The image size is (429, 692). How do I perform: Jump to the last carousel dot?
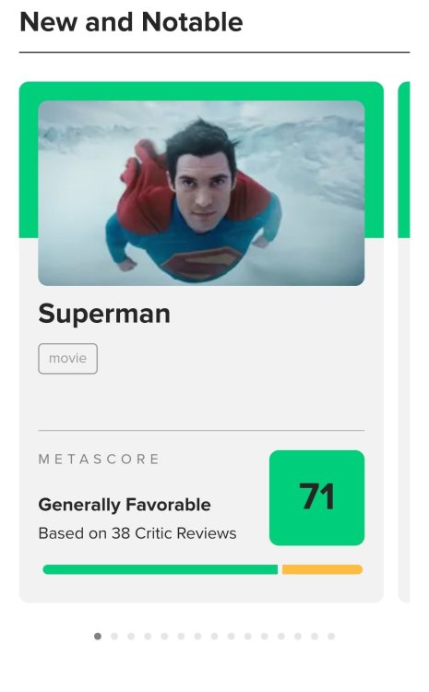[331, 636]
